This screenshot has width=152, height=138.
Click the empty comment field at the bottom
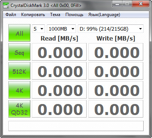click(76, 126)
